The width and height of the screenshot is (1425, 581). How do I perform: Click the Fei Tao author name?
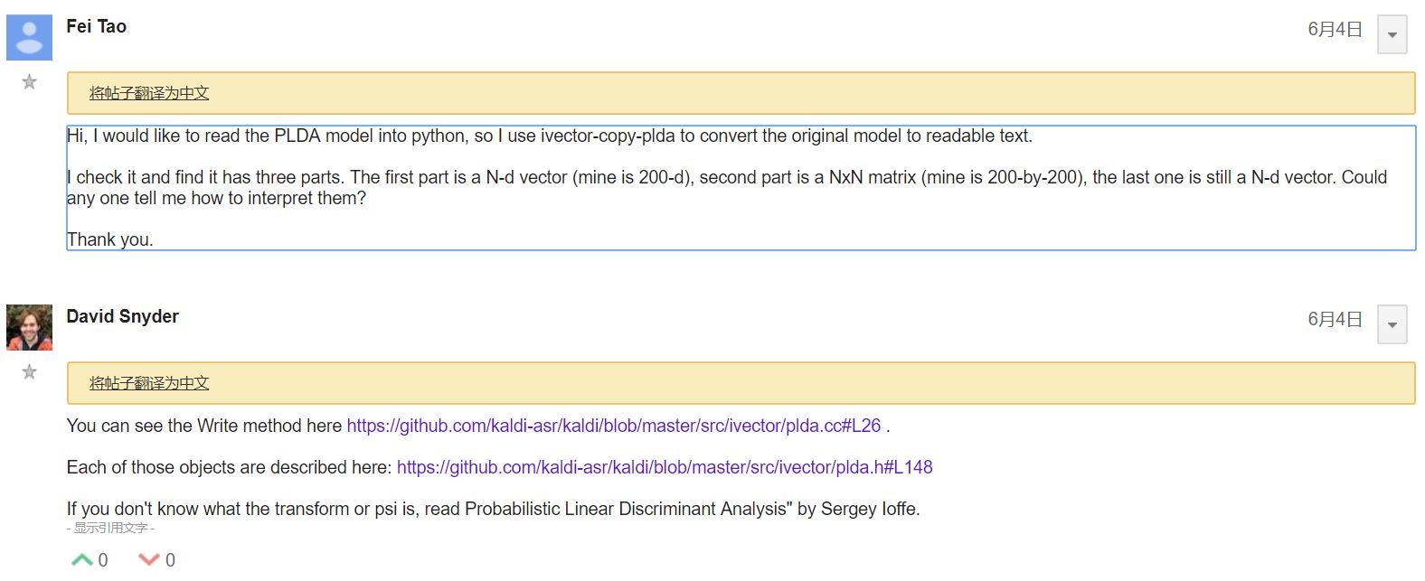(96, 26)
